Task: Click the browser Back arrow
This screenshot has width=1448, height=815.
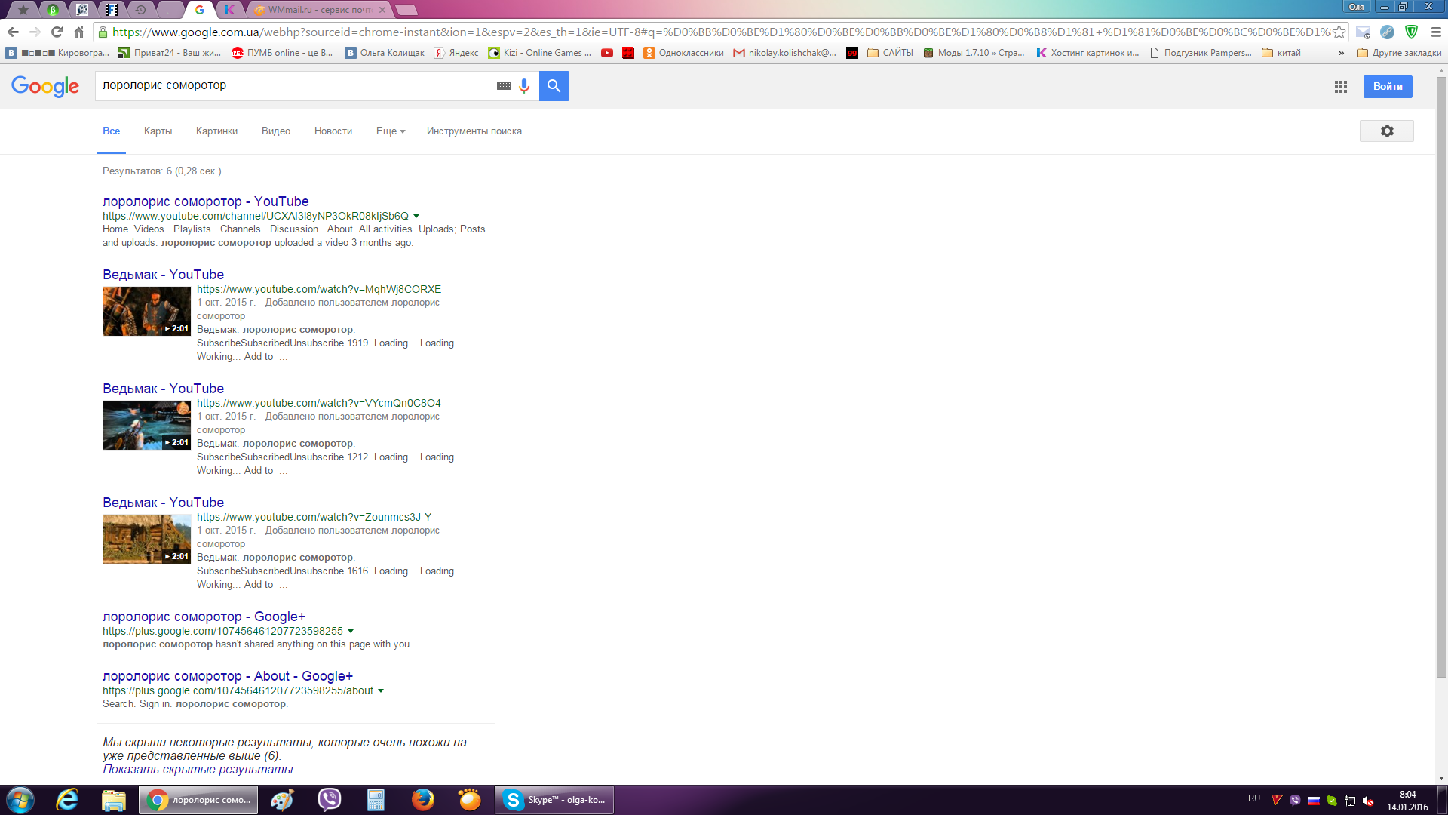Action: (12, 32)
